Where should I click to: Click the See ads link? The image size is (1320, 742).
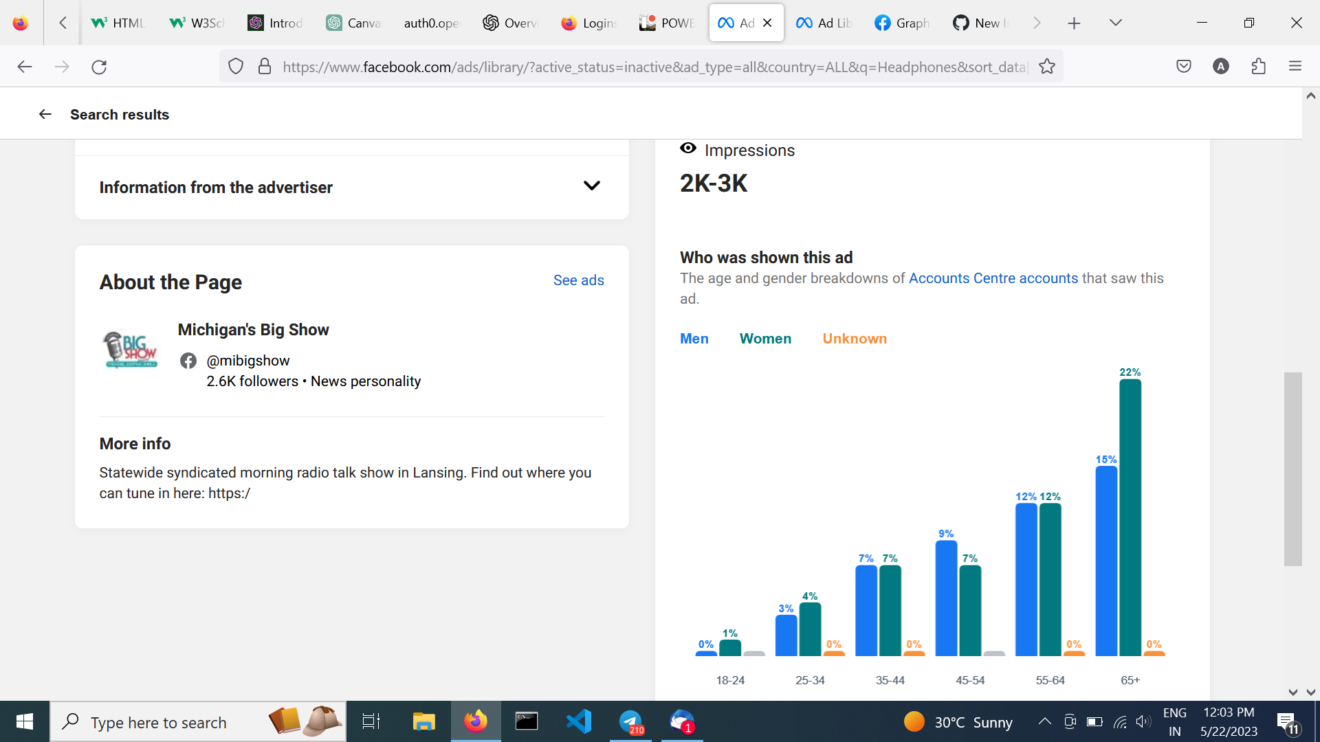578,280
